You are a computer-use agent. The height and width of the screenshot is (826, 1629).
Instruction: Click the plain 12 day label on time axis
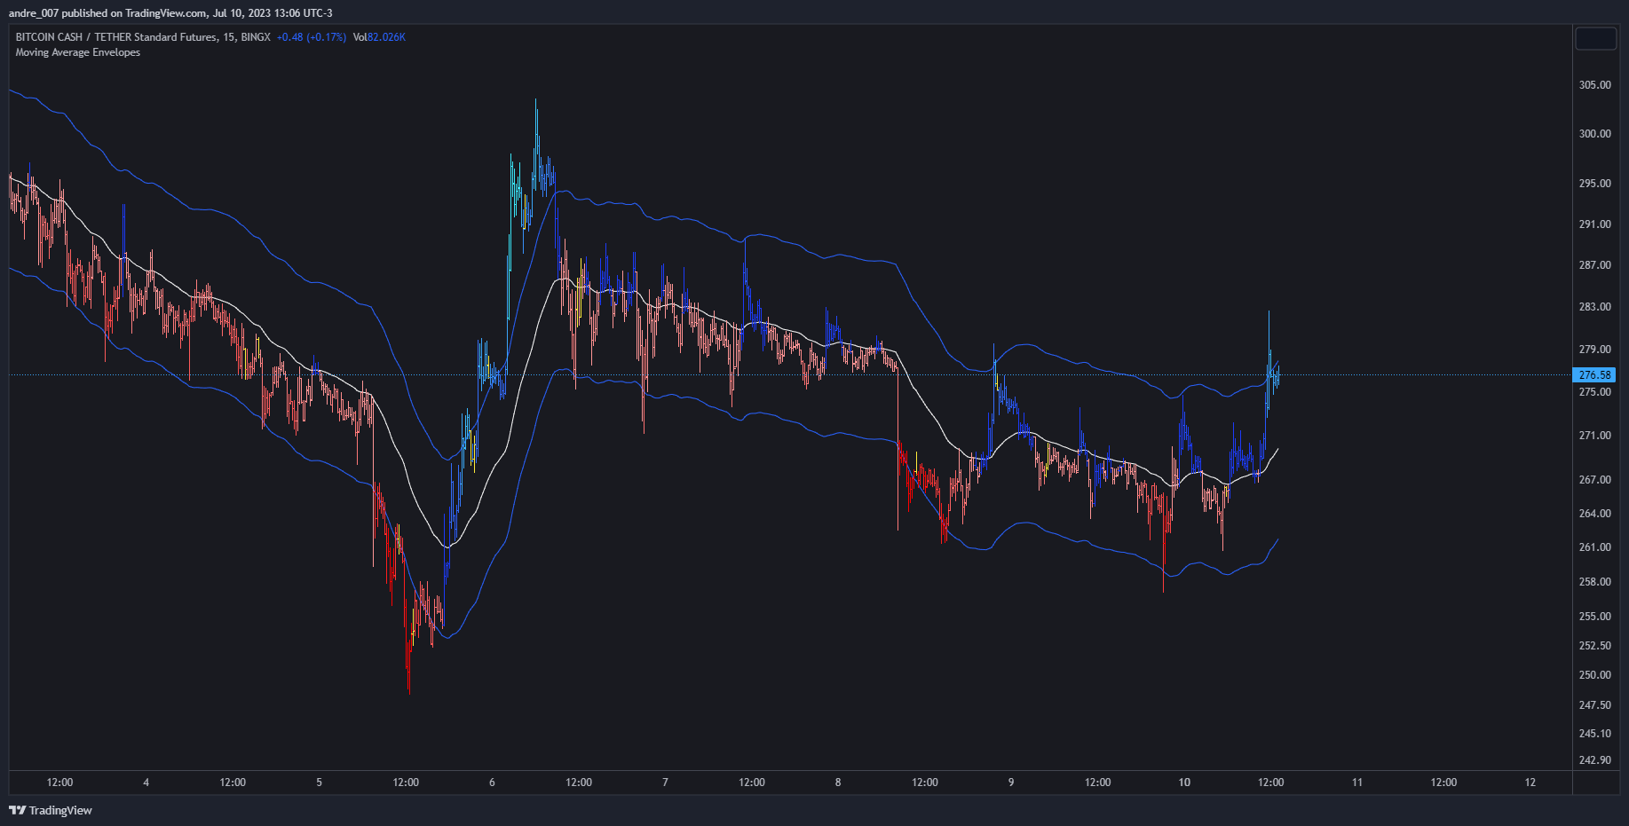tap(1530, 783)
